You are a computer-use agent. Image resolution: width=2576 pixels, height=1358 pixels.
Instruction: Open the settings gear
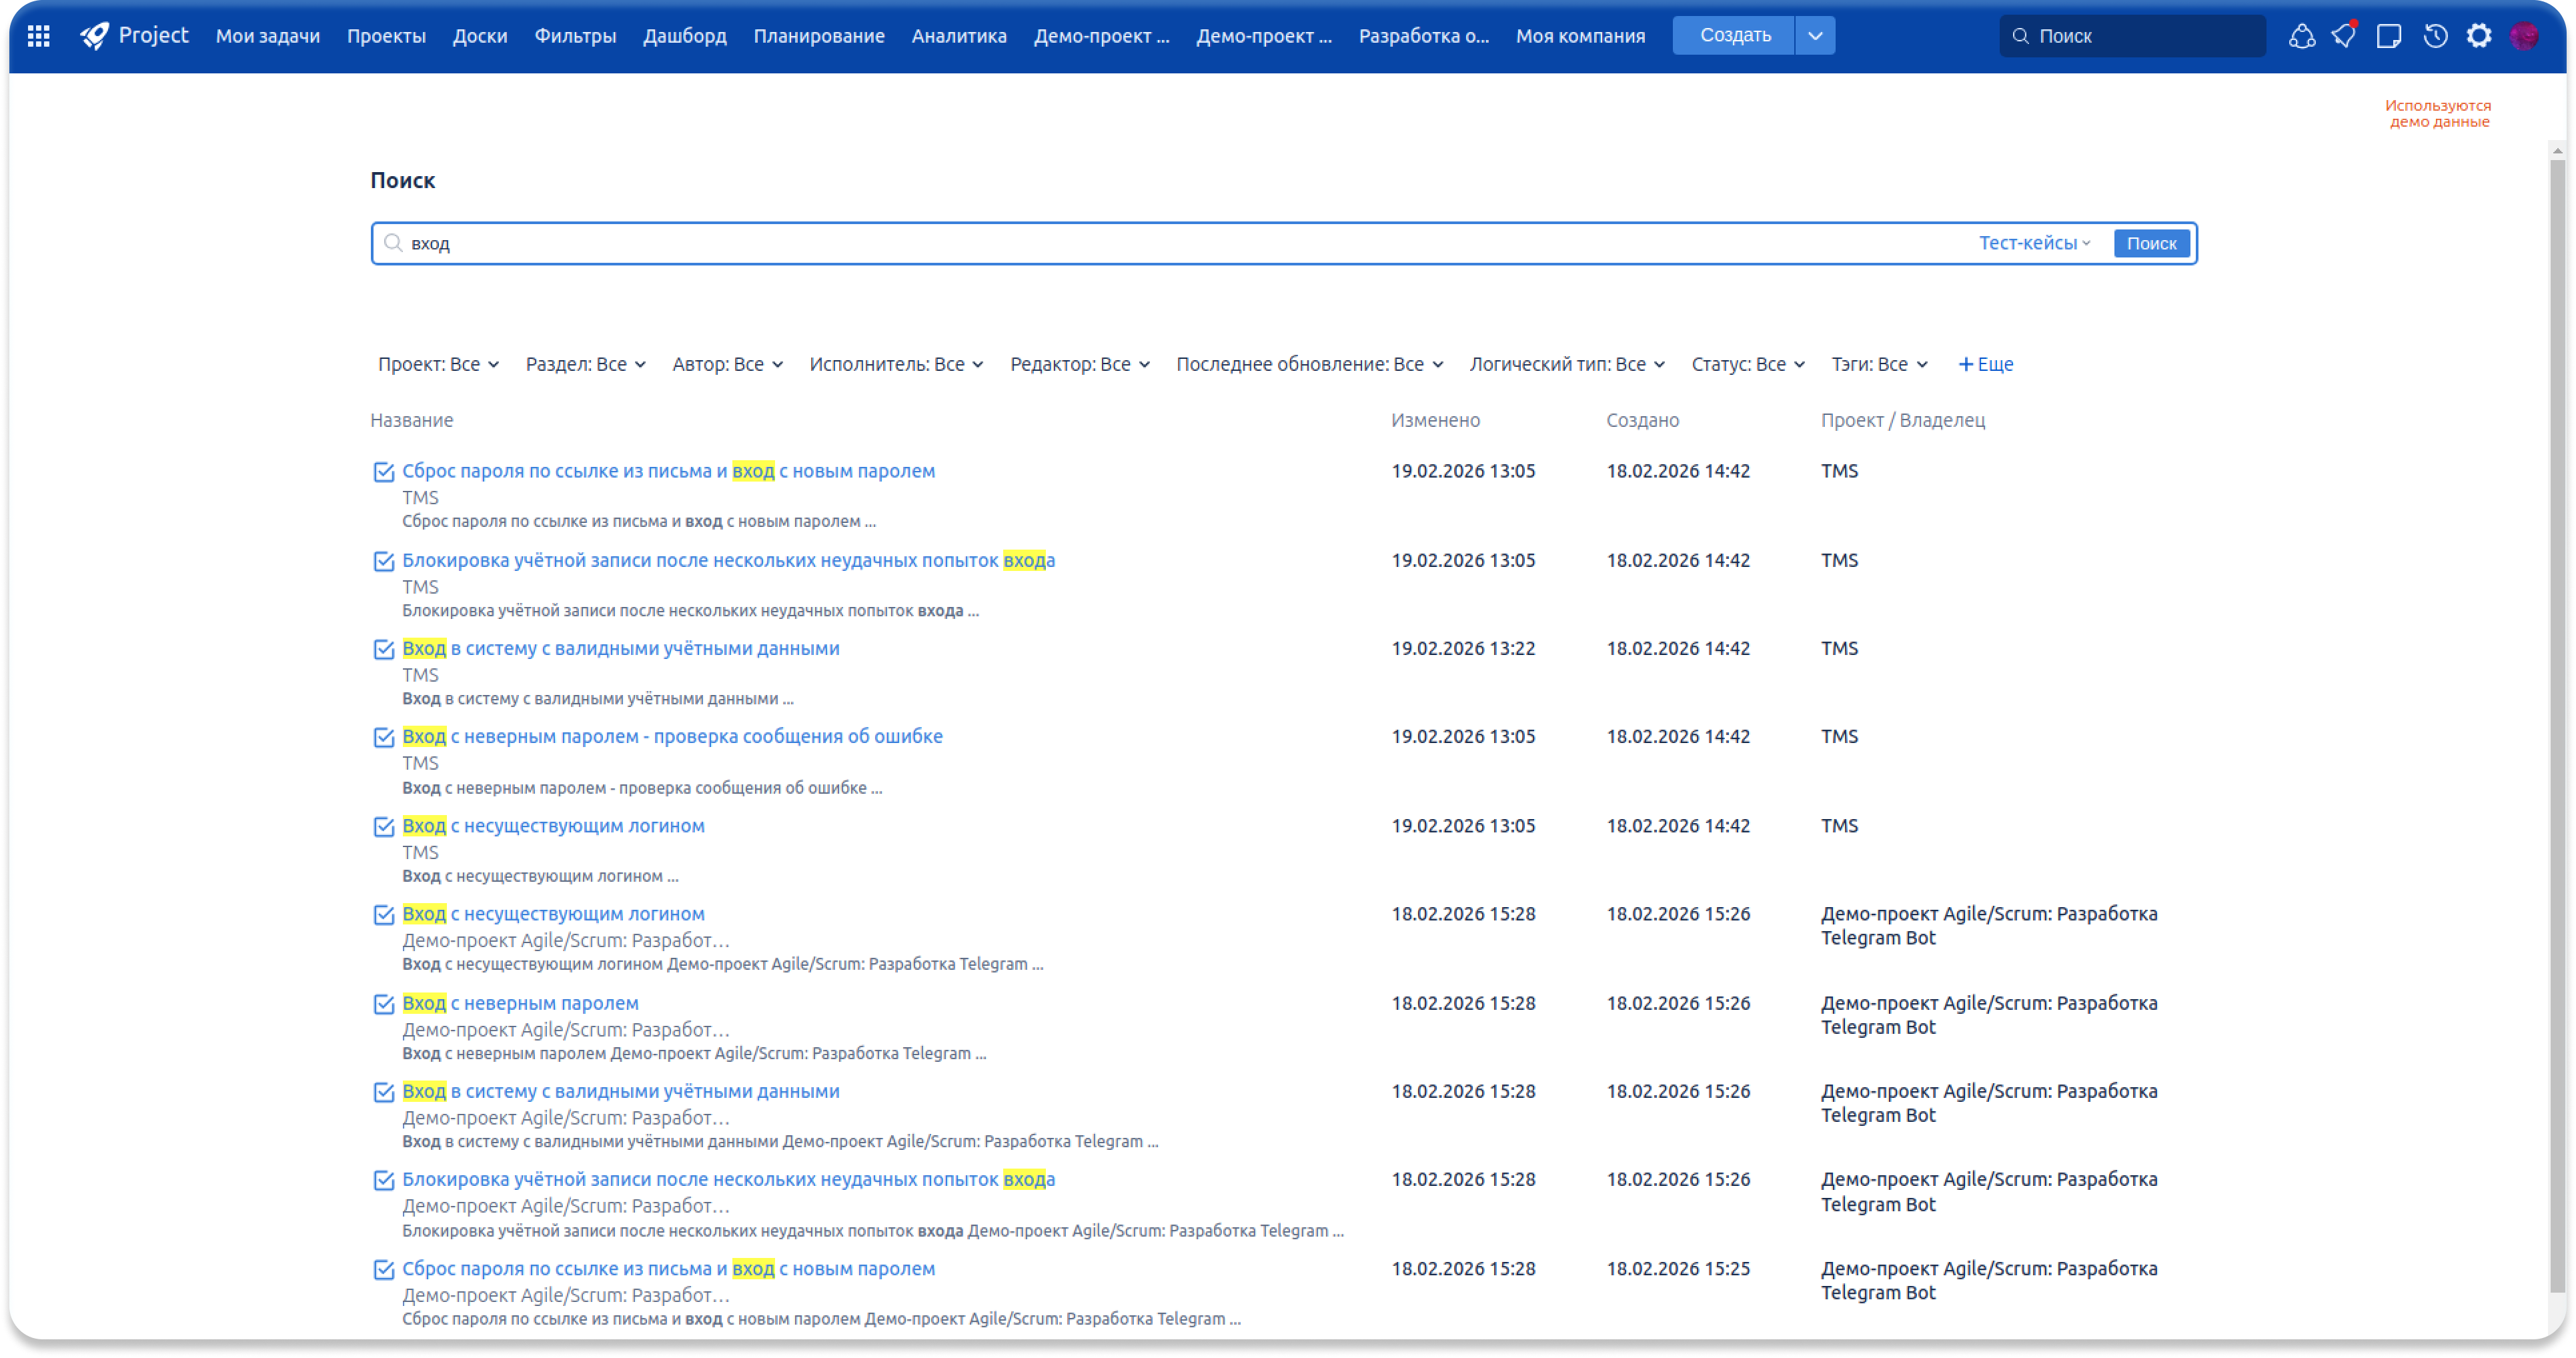pos(2479,36)
